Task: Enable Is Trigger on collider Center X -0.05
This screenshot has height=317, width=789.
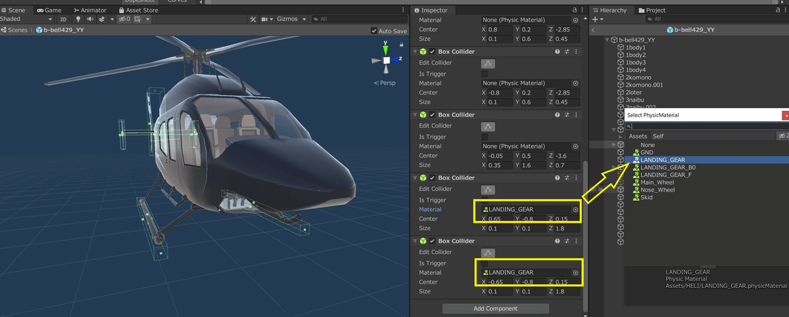Action: (x=485, y=137)
